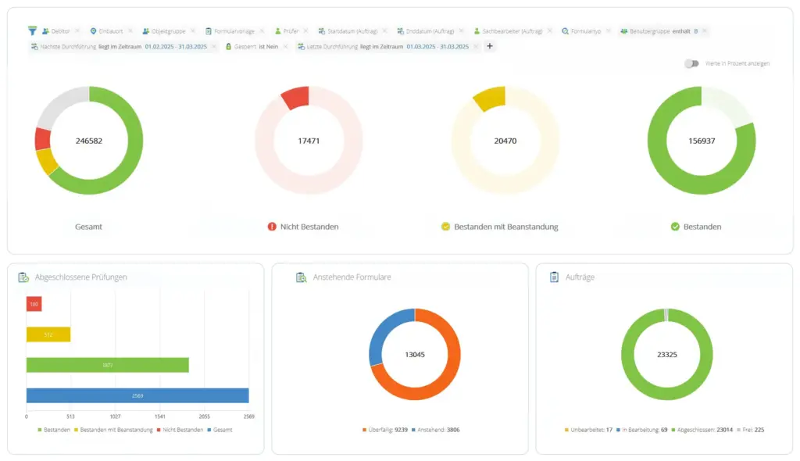Remove the Benutzergruppe filter
Image resolution: width=800 pixels, height=461 pixels.
[705, 31]
